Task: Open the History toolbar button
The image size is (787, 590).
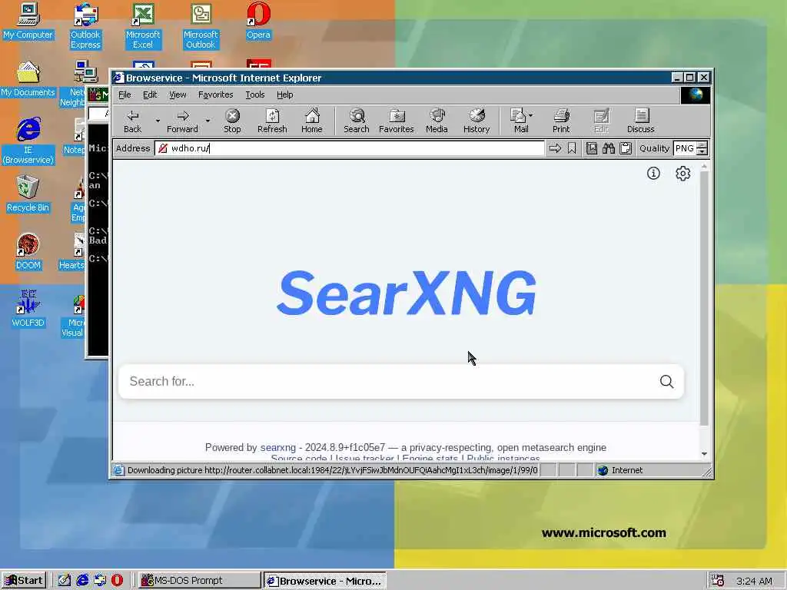Action: (x=477, y=121)
